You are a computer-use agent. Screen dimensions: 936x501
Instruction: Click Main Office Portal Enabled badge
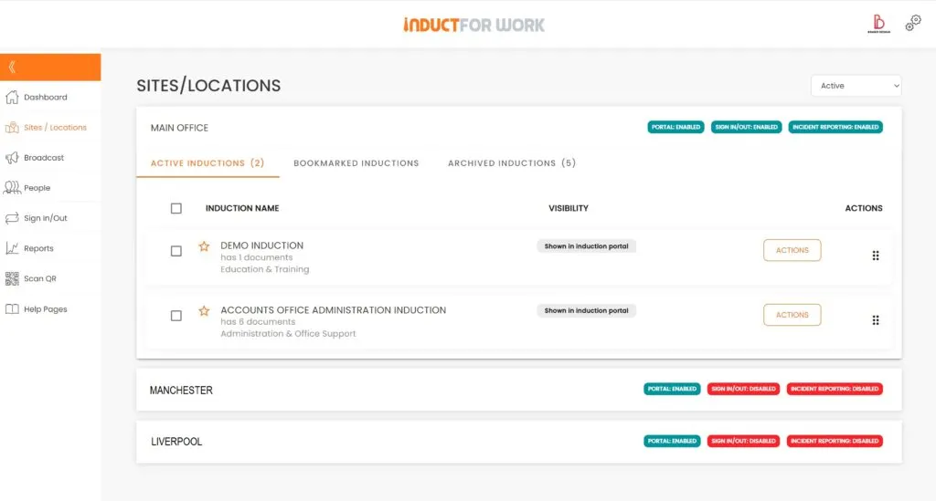675,127
